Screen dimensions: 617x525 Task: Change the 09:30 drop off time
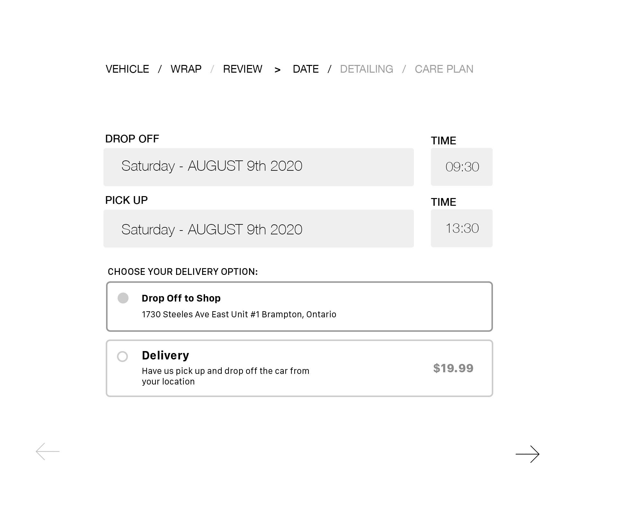coord(461,167)
